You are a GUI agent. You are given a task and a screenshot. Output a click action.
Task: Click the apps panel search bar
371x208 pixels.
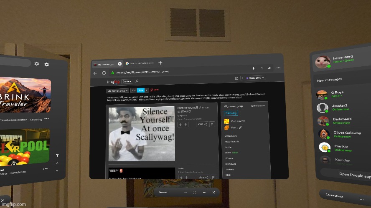click(x=15, y=63)
